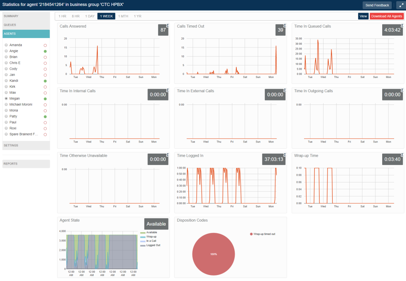This screenshot has width=406, height=281.
Task: Click Time In Queued Calls total 4:03:42
Action: (392, 30)
